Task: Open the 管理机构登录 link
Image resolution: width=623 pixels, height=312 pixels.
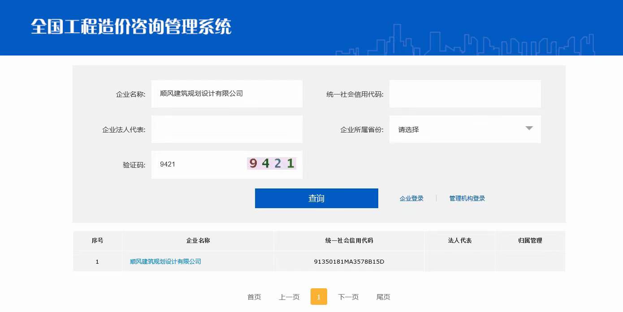Action: pyautogui.click(x=467, y=198)
